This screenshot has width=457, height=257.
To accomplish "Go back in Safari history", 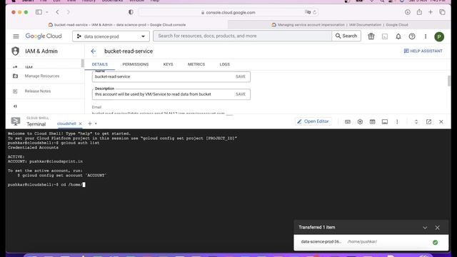I will [57, 12].
